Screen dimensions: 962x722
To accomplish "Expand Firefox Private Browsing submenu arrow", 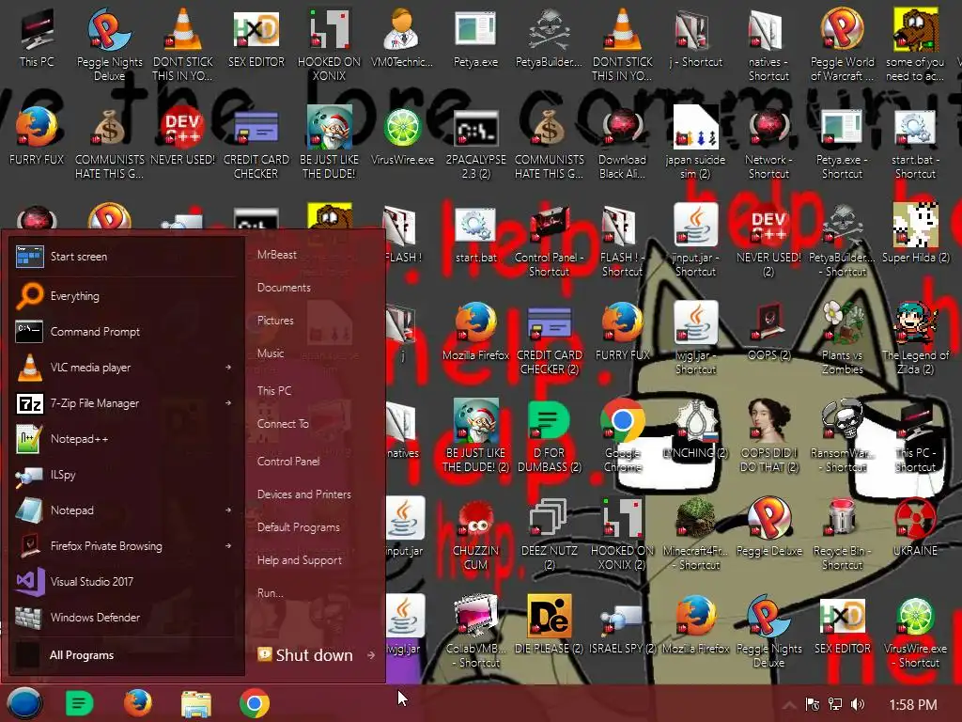I will point(228,546).
